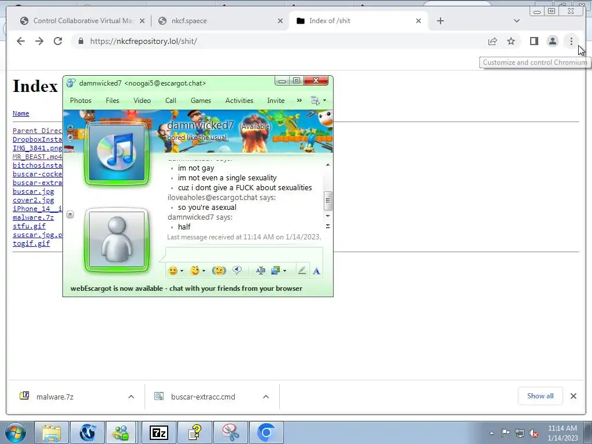Click the background picture icon
Image resolution: width=592 pixels, height=444 pixels.
click(276, 271)
